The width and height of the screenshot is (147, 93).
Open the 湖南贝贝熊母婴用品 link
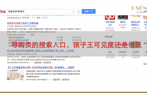(x=135, y=23)
